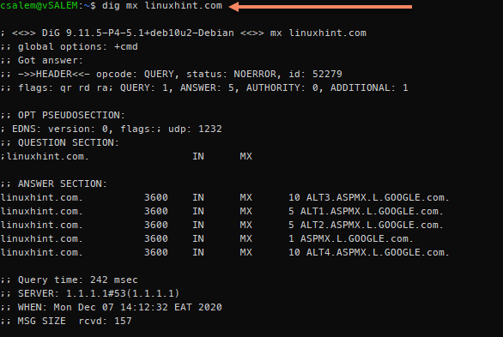The width and height of the screenshot is (503, 337).
Task: Click the 'QUESTION SECTION:' heading
Action: 69,142
